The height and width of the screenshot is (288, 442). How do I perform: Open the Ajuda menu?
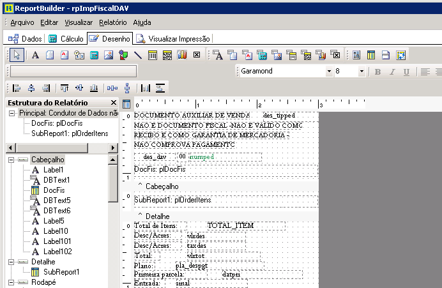pyautogui.click(x=142, y=22)
